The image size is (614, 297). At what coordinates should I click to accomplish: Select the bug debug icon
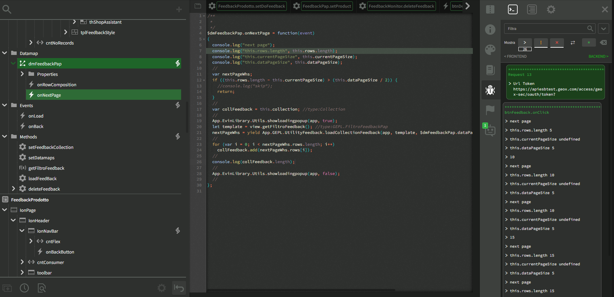coord(490,90)
